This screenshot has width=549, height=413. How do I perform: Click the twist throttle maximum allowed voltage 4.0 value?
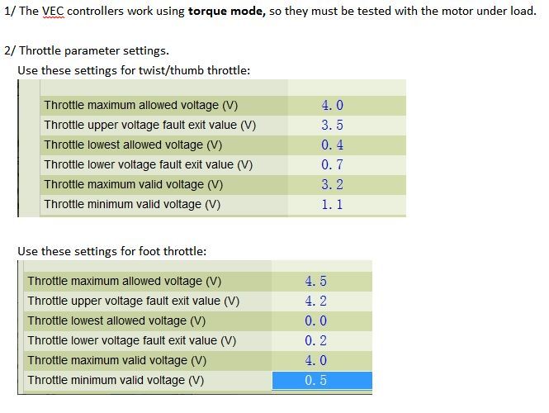333,106
